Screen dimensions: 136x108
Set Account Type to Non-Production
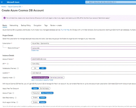click(47, 93)
